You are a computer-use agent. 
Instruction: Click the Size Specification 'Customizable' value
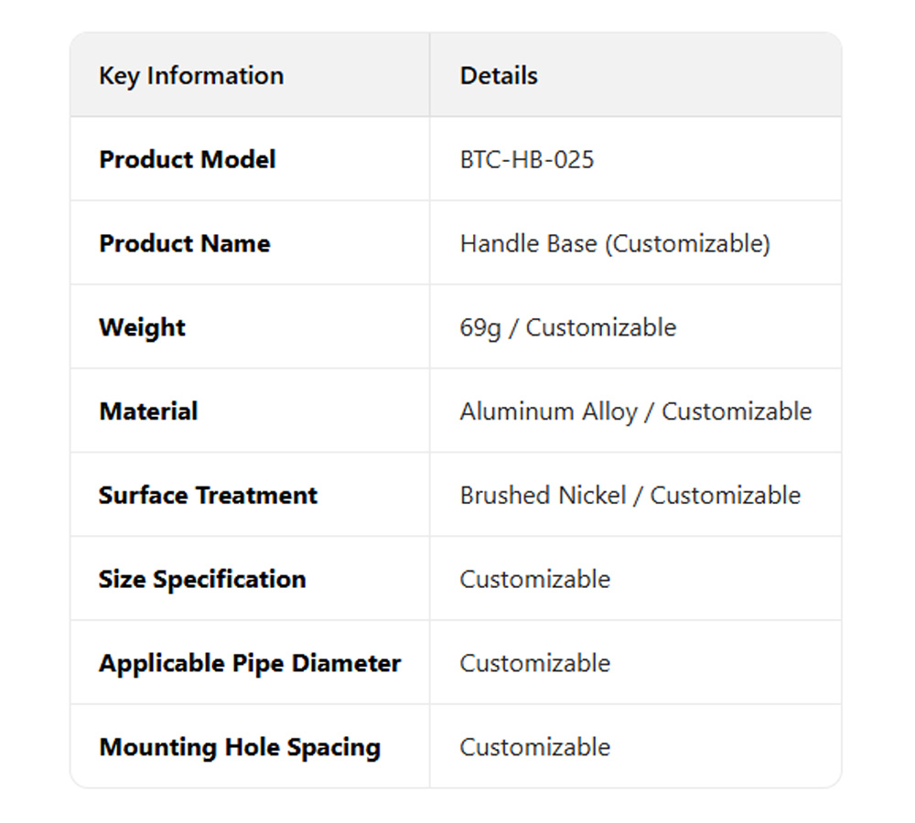[534, 580]
